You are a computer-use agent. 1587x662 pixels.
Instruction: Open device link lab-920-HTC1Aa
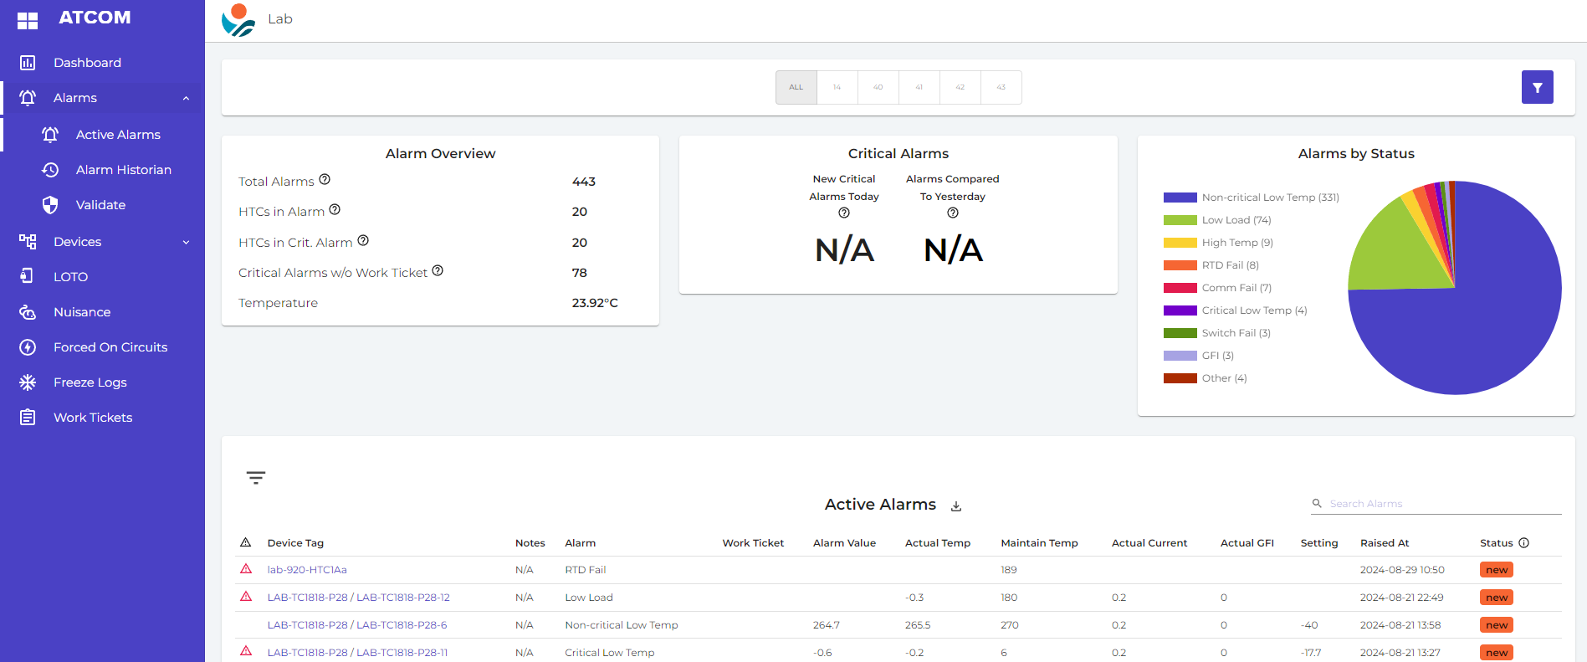tap(307, 570)
